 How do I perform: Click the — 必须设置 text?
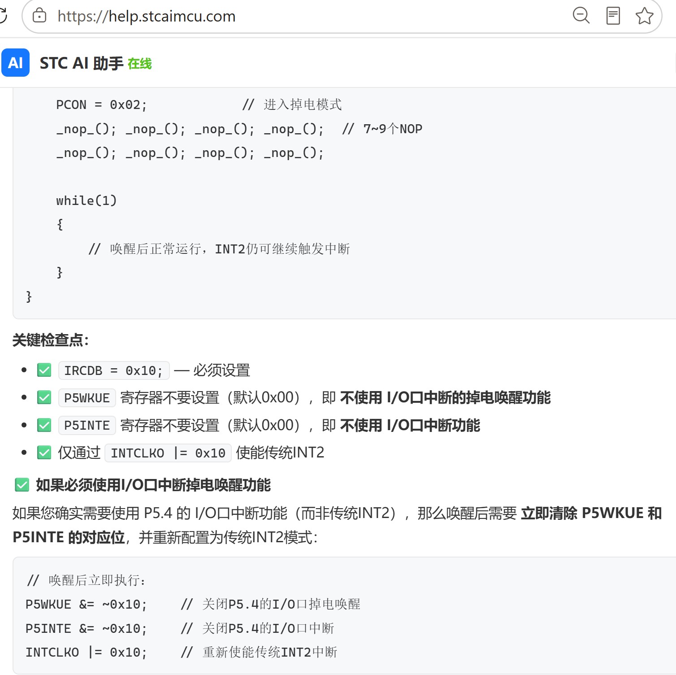(x=212, y=371)
